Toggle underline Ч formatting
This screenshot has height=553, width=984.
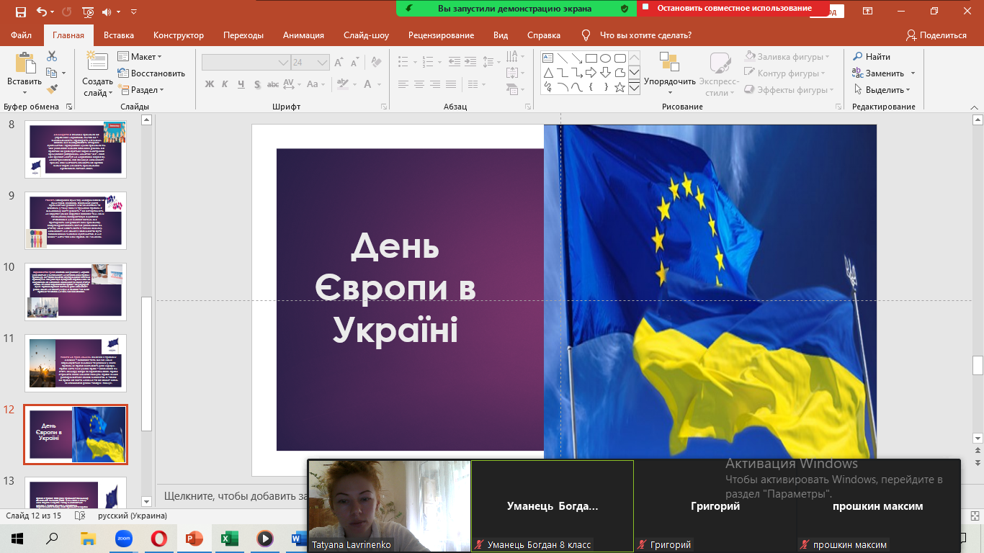coord(241,84)
